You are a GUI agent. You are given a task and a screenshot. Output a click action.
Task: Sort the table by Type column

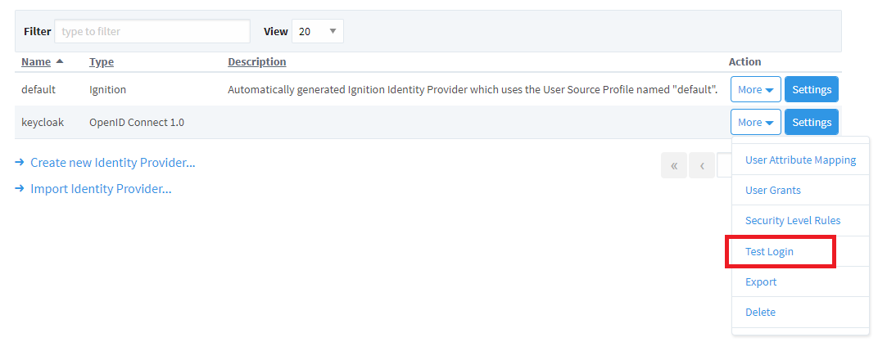pyautogui.click(x=102, y=61)
